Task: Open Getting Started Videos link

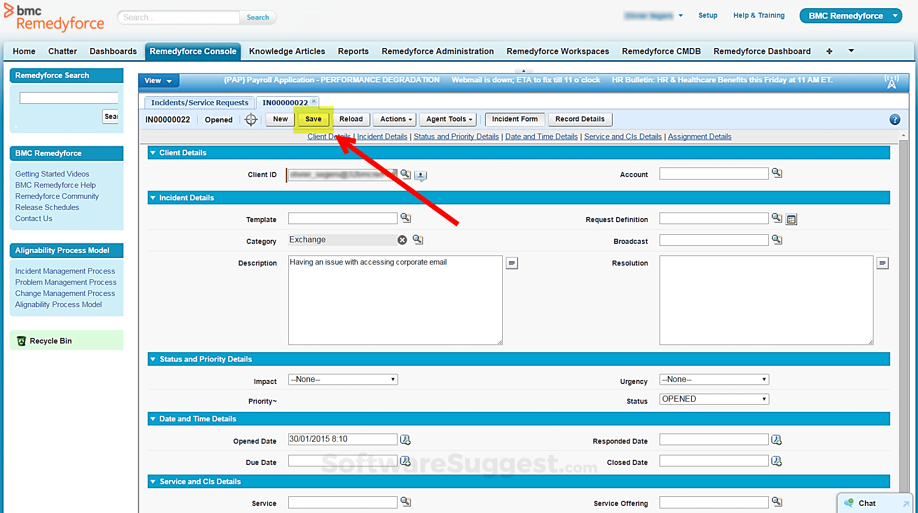Action: pos(52,174)
